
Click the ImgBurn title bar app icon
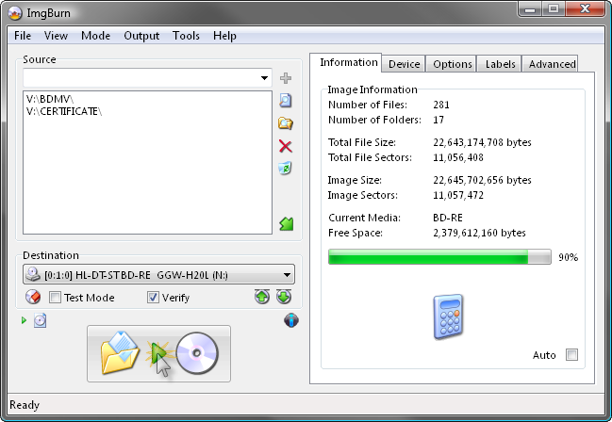coord(15,13)
